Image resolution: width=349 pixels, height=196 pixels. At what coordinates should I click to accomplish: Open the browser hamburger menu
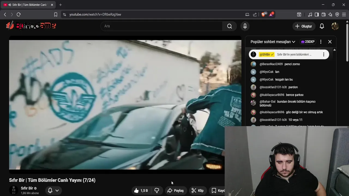tap(344, 14)
